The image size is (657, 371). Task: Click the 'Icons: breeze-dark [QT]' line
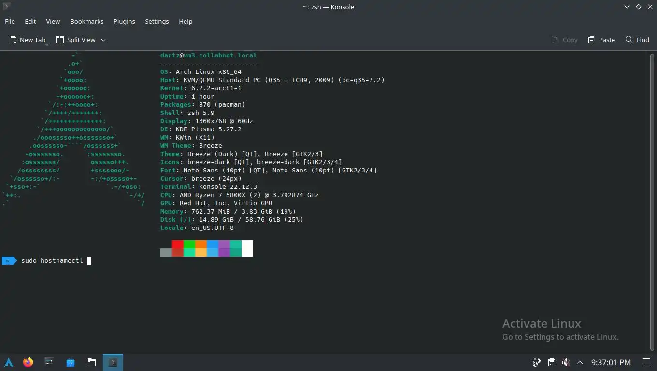pyautogui.click(x=251, y=162)
